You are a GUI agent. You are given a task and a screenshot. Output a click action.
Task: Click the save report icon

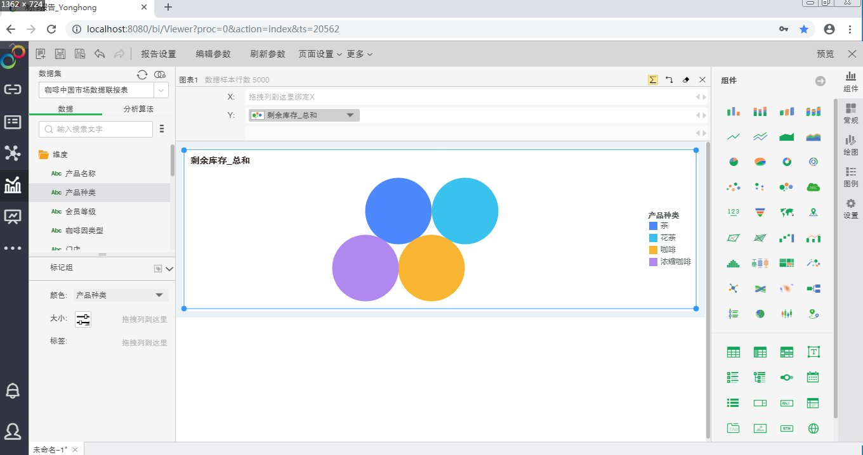coord(60,53)
